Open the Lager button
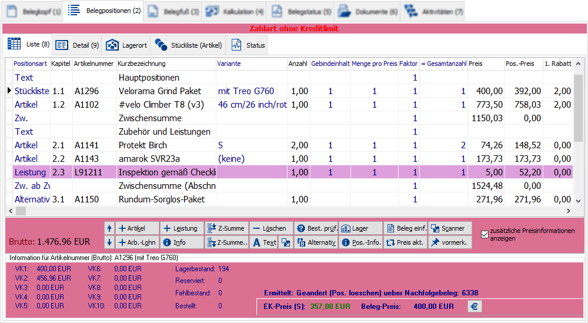This screenshot has width=588, height=323. 360,228
